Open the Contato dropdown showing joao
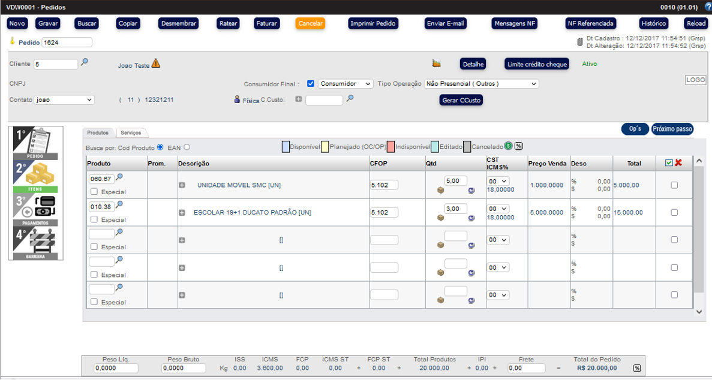The image size is (712, 380). click(x=64, y=100)
